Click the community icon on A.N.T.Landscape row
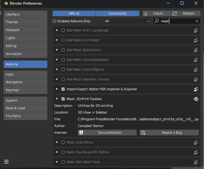Viewport: 204px width, 169px height. (196, 30)
